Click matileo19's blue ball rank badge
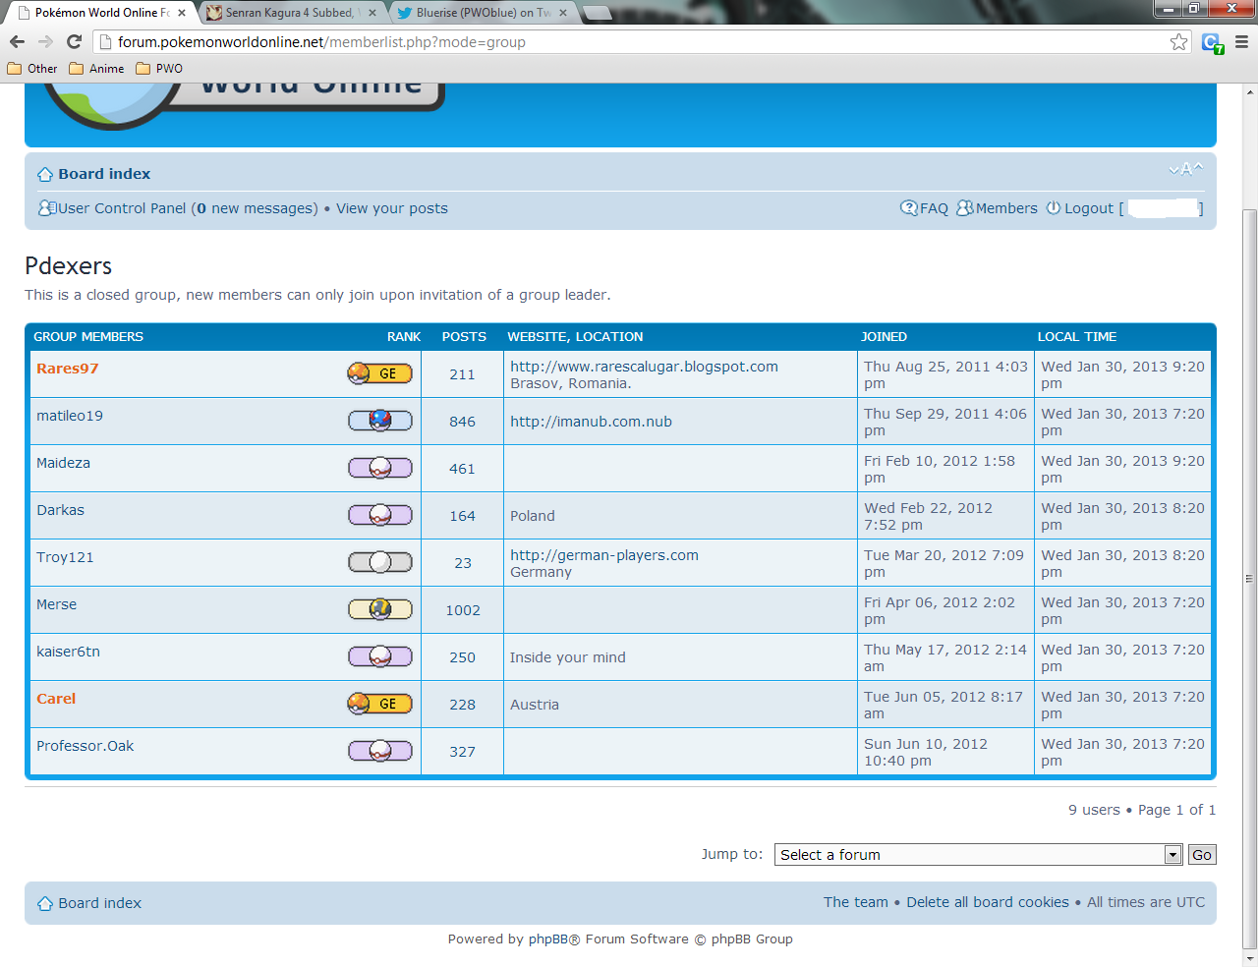Viewport: 1258px width, 967px height. [x=379, y=421]
